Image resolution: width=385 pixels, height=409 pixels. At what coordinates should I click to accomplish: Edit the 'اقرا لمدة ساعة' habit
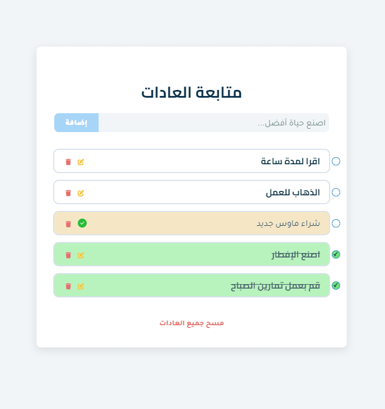pos(81,162)
